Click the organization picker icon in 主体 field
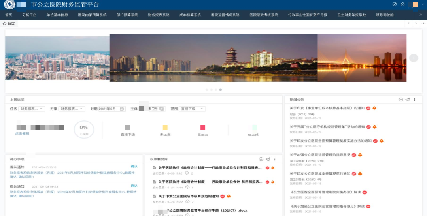The height and width of the screenshot is (216, 427). (161, 109)
